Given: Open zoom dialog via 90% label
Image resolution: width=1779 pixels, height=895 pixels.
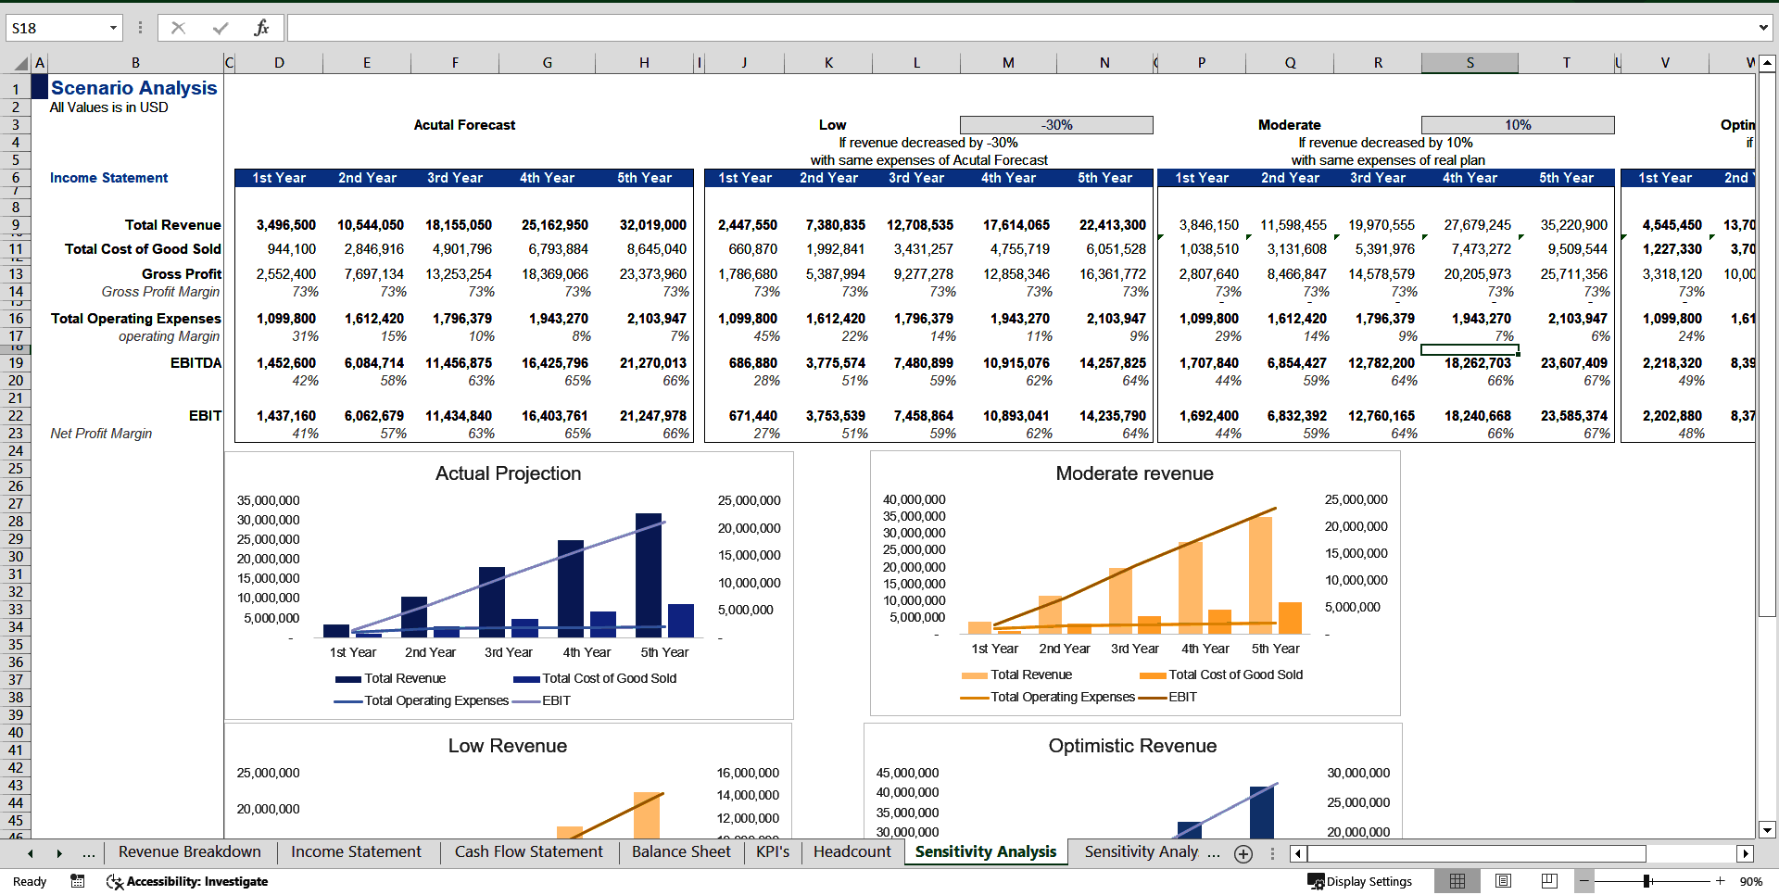Looking at the screenshot, I should tap(1750, 881).
